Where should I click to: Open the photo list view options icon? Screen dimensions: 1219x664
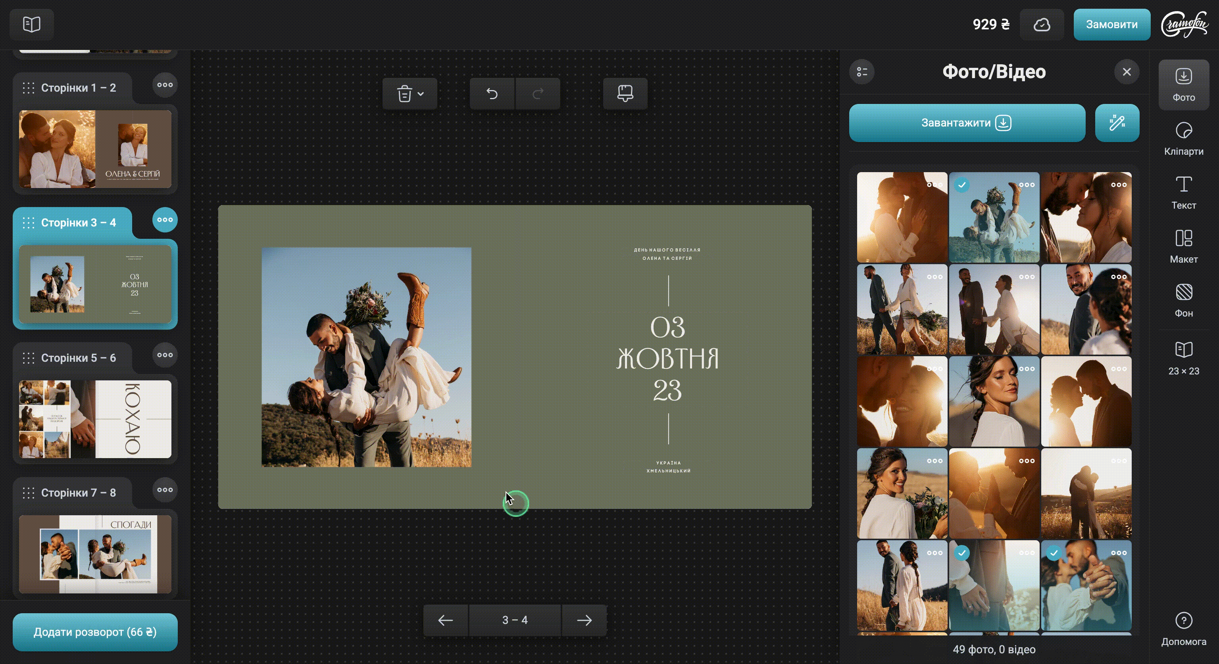(862, 72)
